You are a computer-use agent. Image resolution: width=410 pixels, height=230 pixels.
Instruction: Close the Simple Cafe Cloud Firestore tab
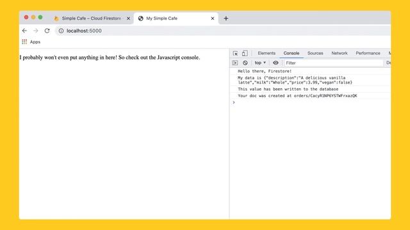point(128,19)
